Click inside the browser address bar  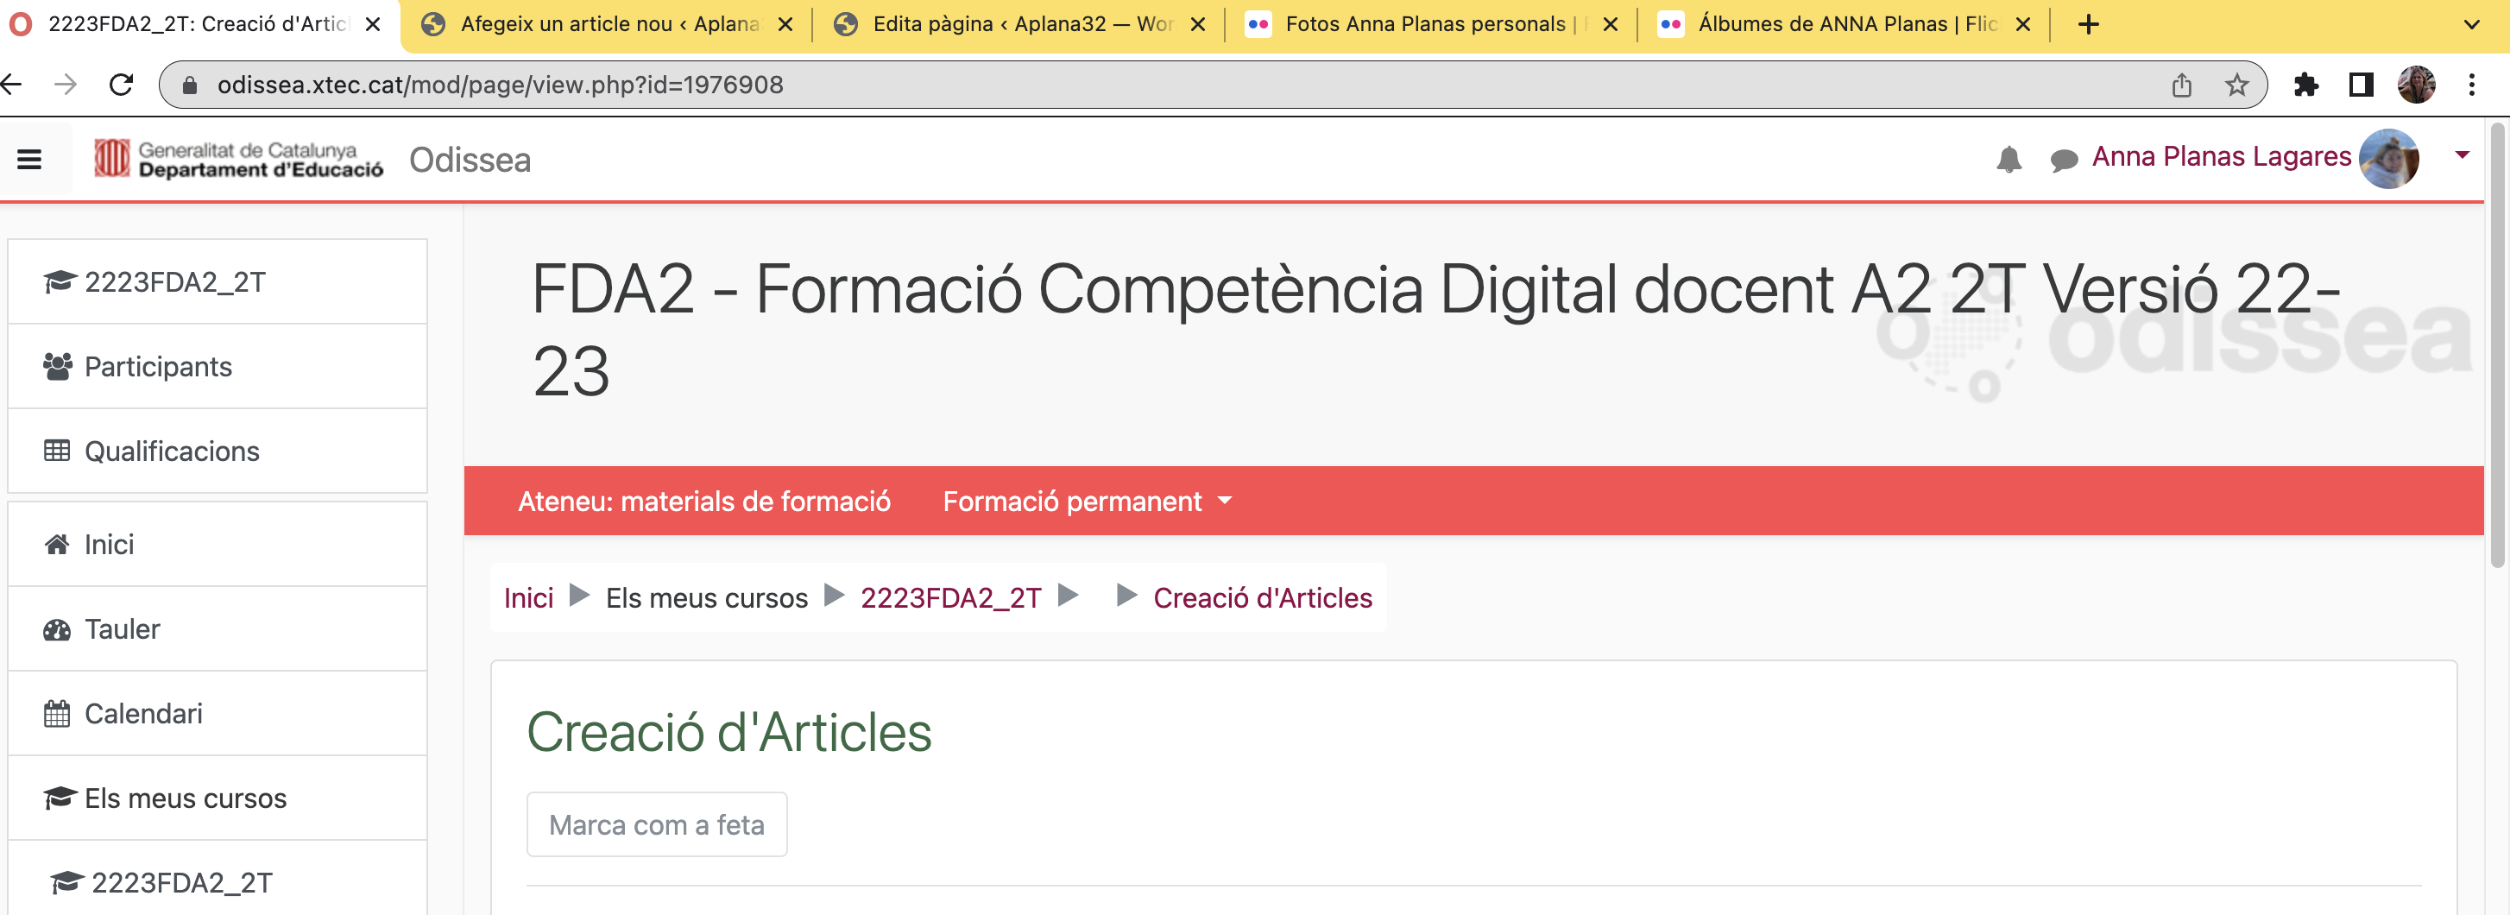coord(682,84)
